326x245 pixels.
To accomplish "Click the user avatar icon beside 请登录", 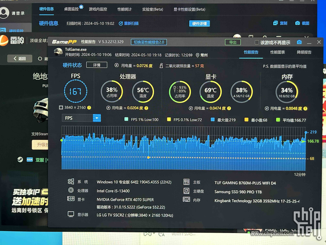I will [x=4, y=13].
